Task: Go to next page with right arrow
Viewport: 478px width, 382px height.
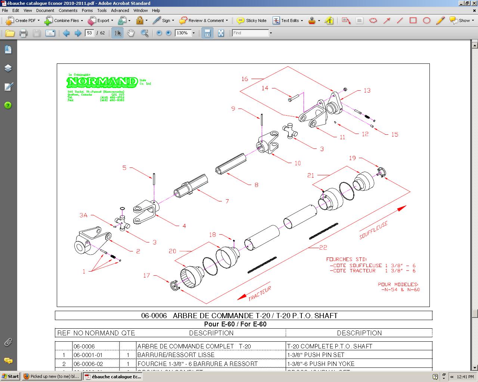Action: (78, 33)
